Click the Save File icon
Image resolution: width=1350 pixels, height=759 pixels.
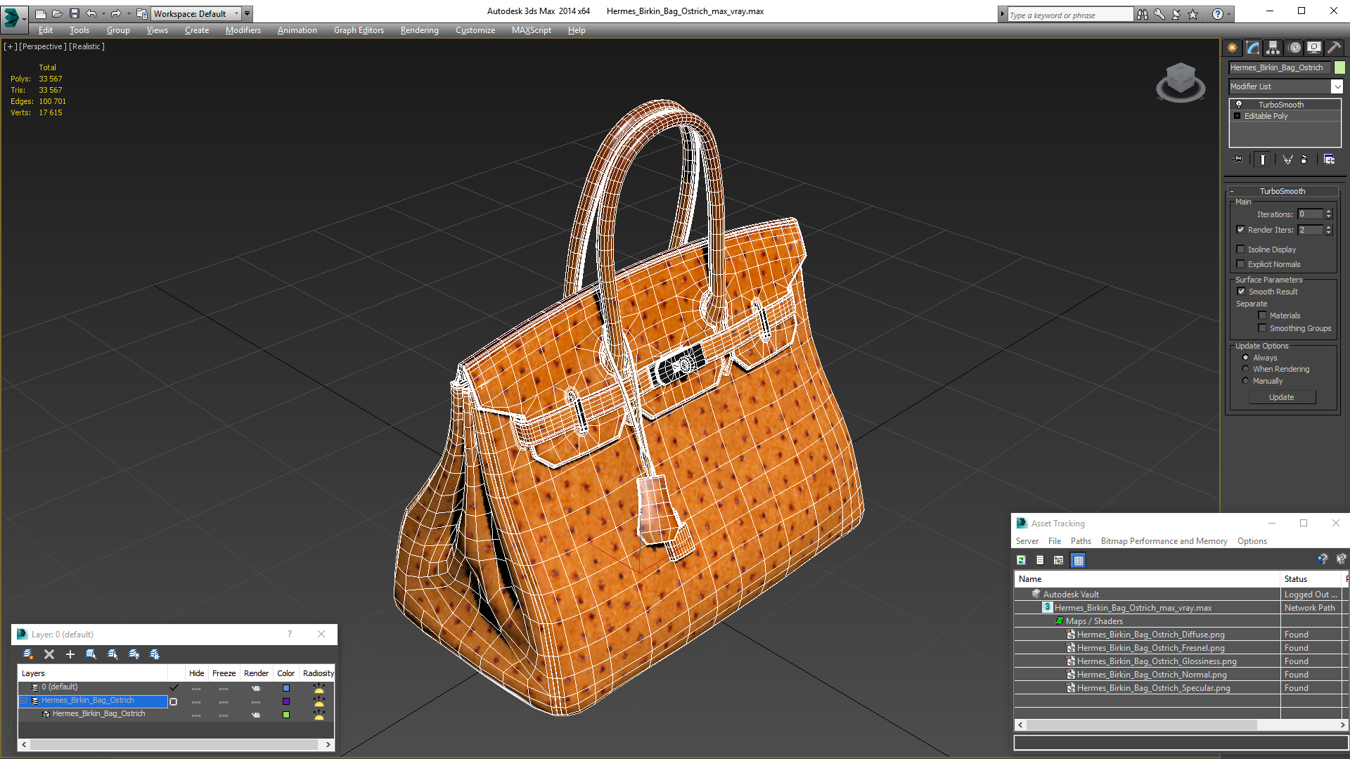pyautogui.click(x=74, y=13)
